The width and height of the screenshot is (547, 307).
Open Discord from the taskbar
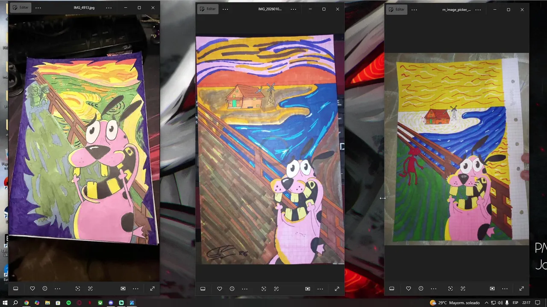[x=111, y=303]
